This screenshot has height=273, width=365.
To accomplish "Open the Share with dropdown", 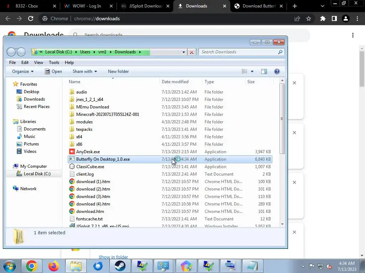I will pos(85,71).
